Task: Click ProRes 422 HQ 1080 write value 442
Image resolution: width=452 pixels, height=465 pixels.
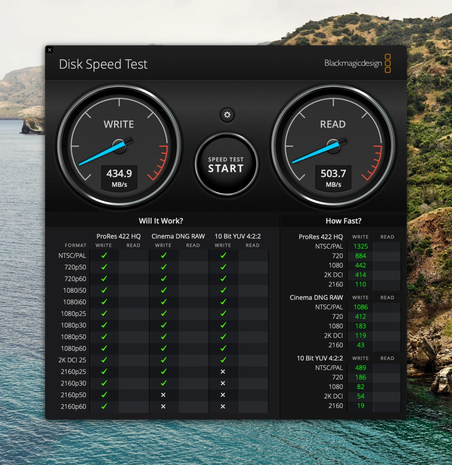Action: pos(360,266)
